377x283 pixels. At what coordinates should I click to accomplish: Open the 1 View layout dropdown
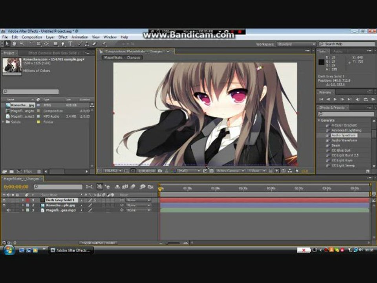[x=257, y=171]
